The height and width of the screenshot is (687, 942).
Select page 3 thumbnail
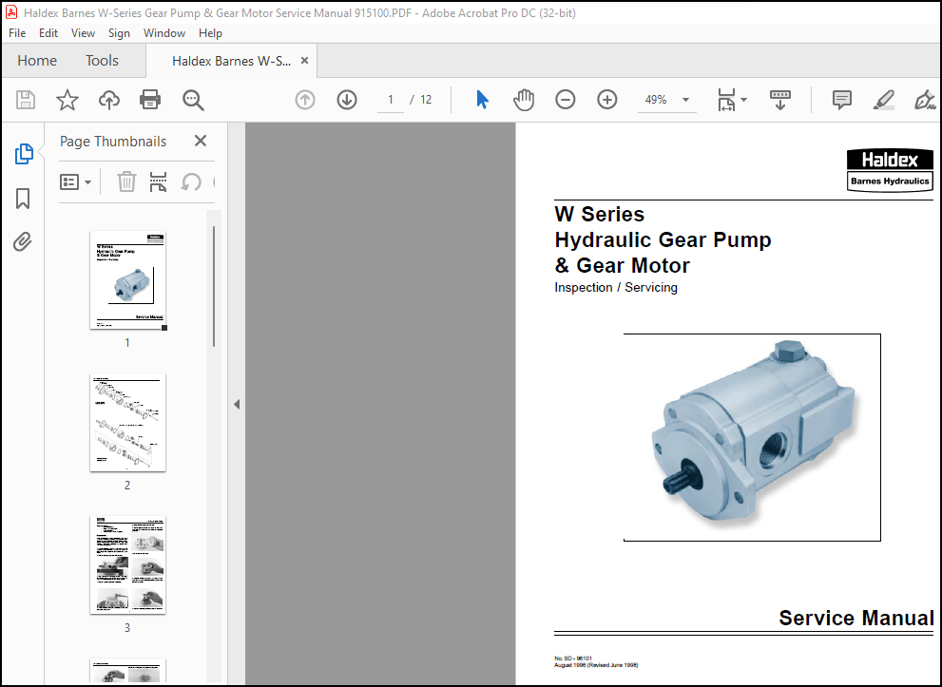pos(128,565)
